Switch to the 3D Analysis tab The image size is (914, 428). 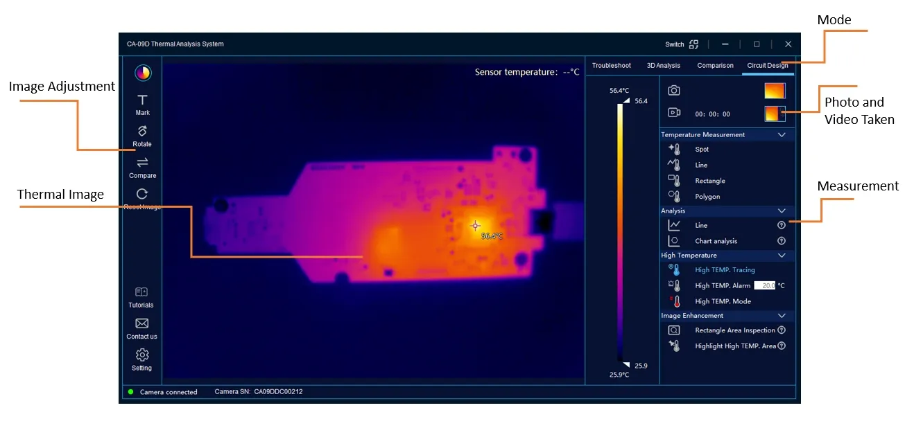(x=663, y=66)
